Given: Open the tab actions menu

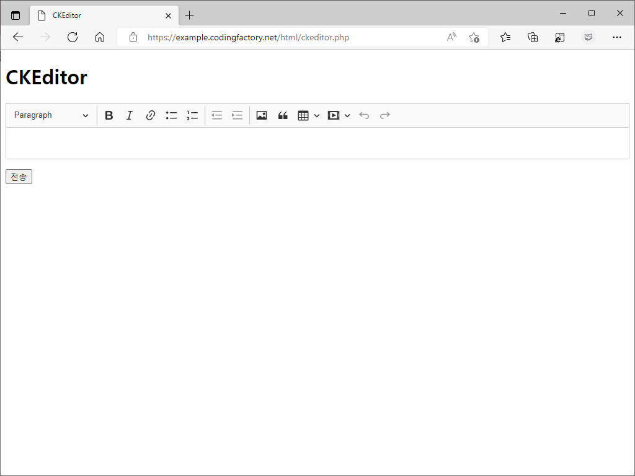Looking at the screenshot, I should [x=16, y=15].
